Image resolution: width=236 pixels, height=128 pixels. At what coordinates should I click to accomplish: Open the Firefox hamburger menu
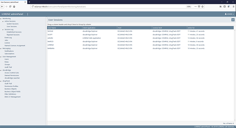click(x=233, y=6)
